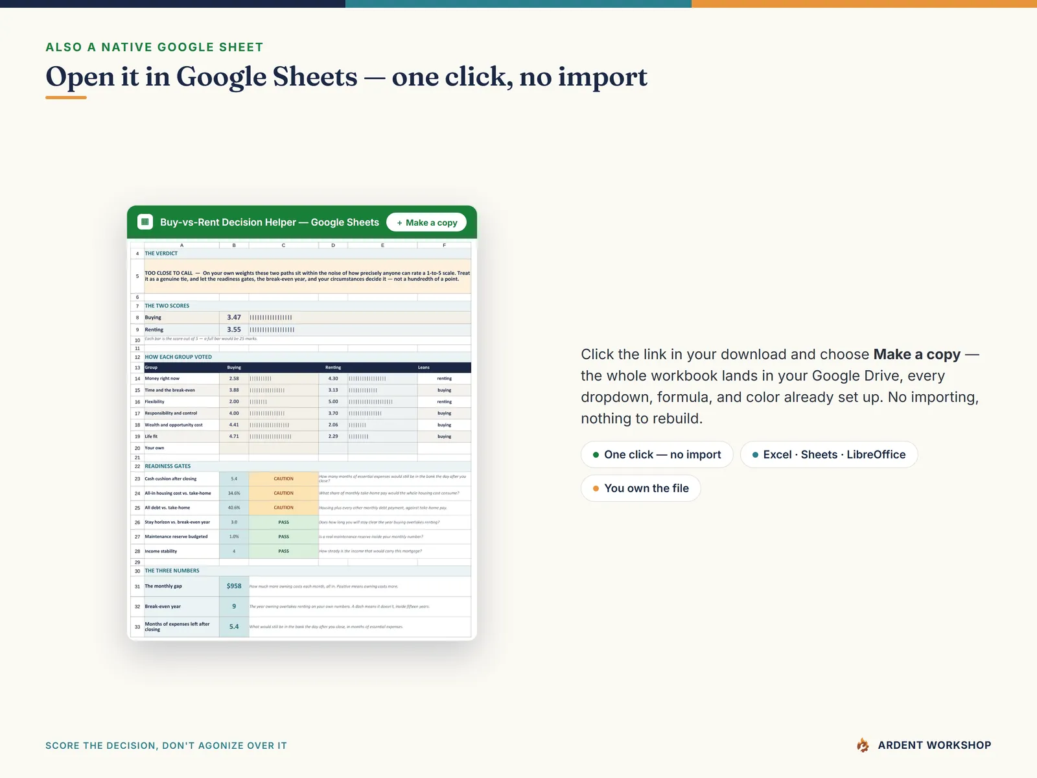This screenshot has height=778, width=1037.
Task: Select Stay horizon vs. break-even year label
Action: click(x=178, y=523)
